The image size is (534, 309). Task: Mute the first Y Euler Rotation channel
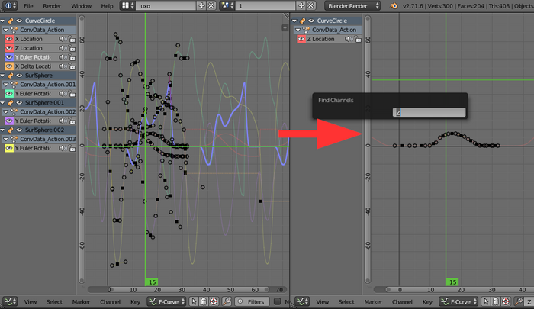coord(62,56)
